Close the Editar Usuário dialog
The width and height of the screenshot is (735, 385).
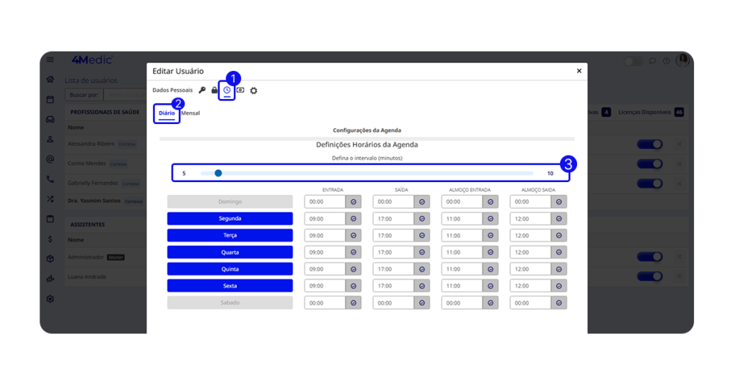579,71
